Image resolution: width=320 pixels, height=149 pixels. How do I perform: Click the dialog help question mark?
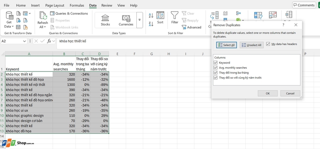click(283, 25)
